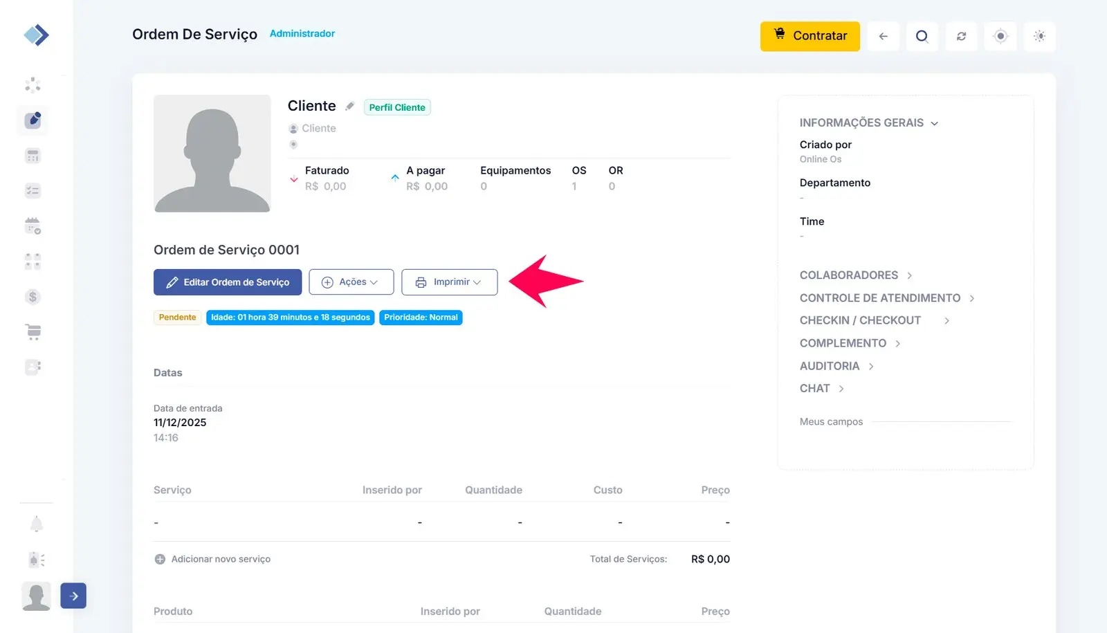Viewport: 1107px width, 633px height.
Task: Open the Ações dropdown
Action: (x=351, y=282)
